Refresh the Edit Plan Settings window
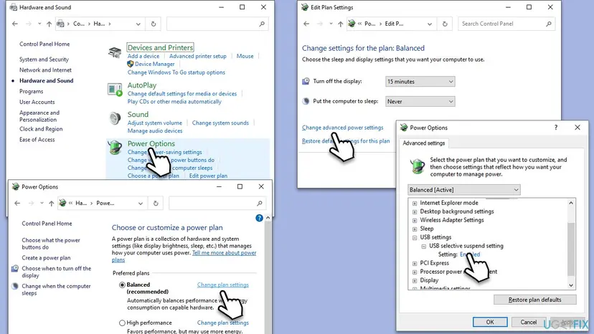The height and width of the screenshot is (334, 594). (x=445, y=24)
